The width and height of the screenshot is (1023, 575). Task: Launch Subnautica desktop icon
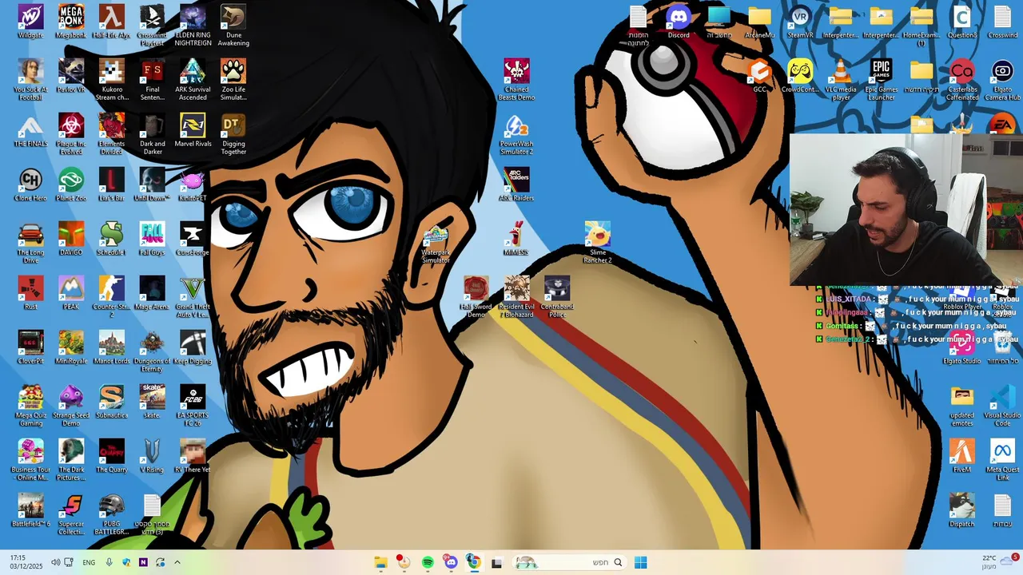[111, 402]
